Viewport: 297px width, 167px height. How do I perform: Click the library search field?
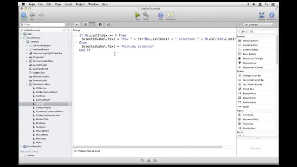(263, 32)
